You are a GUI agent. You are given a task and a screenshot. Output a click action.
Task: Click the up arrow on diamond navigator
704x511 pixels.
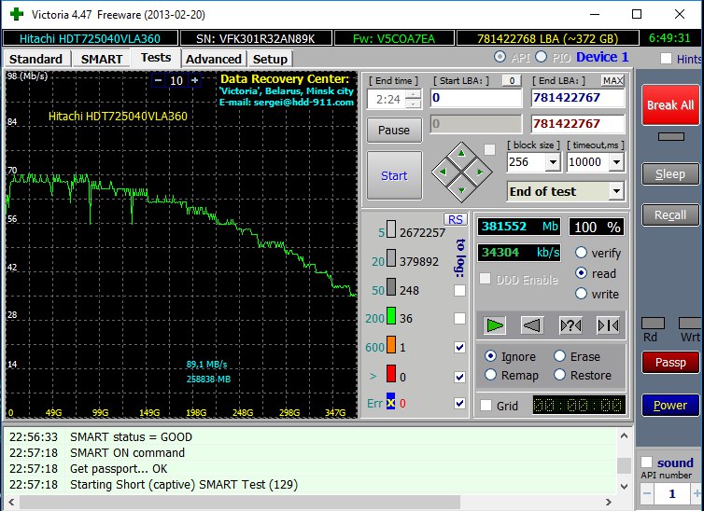[x=461, y=153]
